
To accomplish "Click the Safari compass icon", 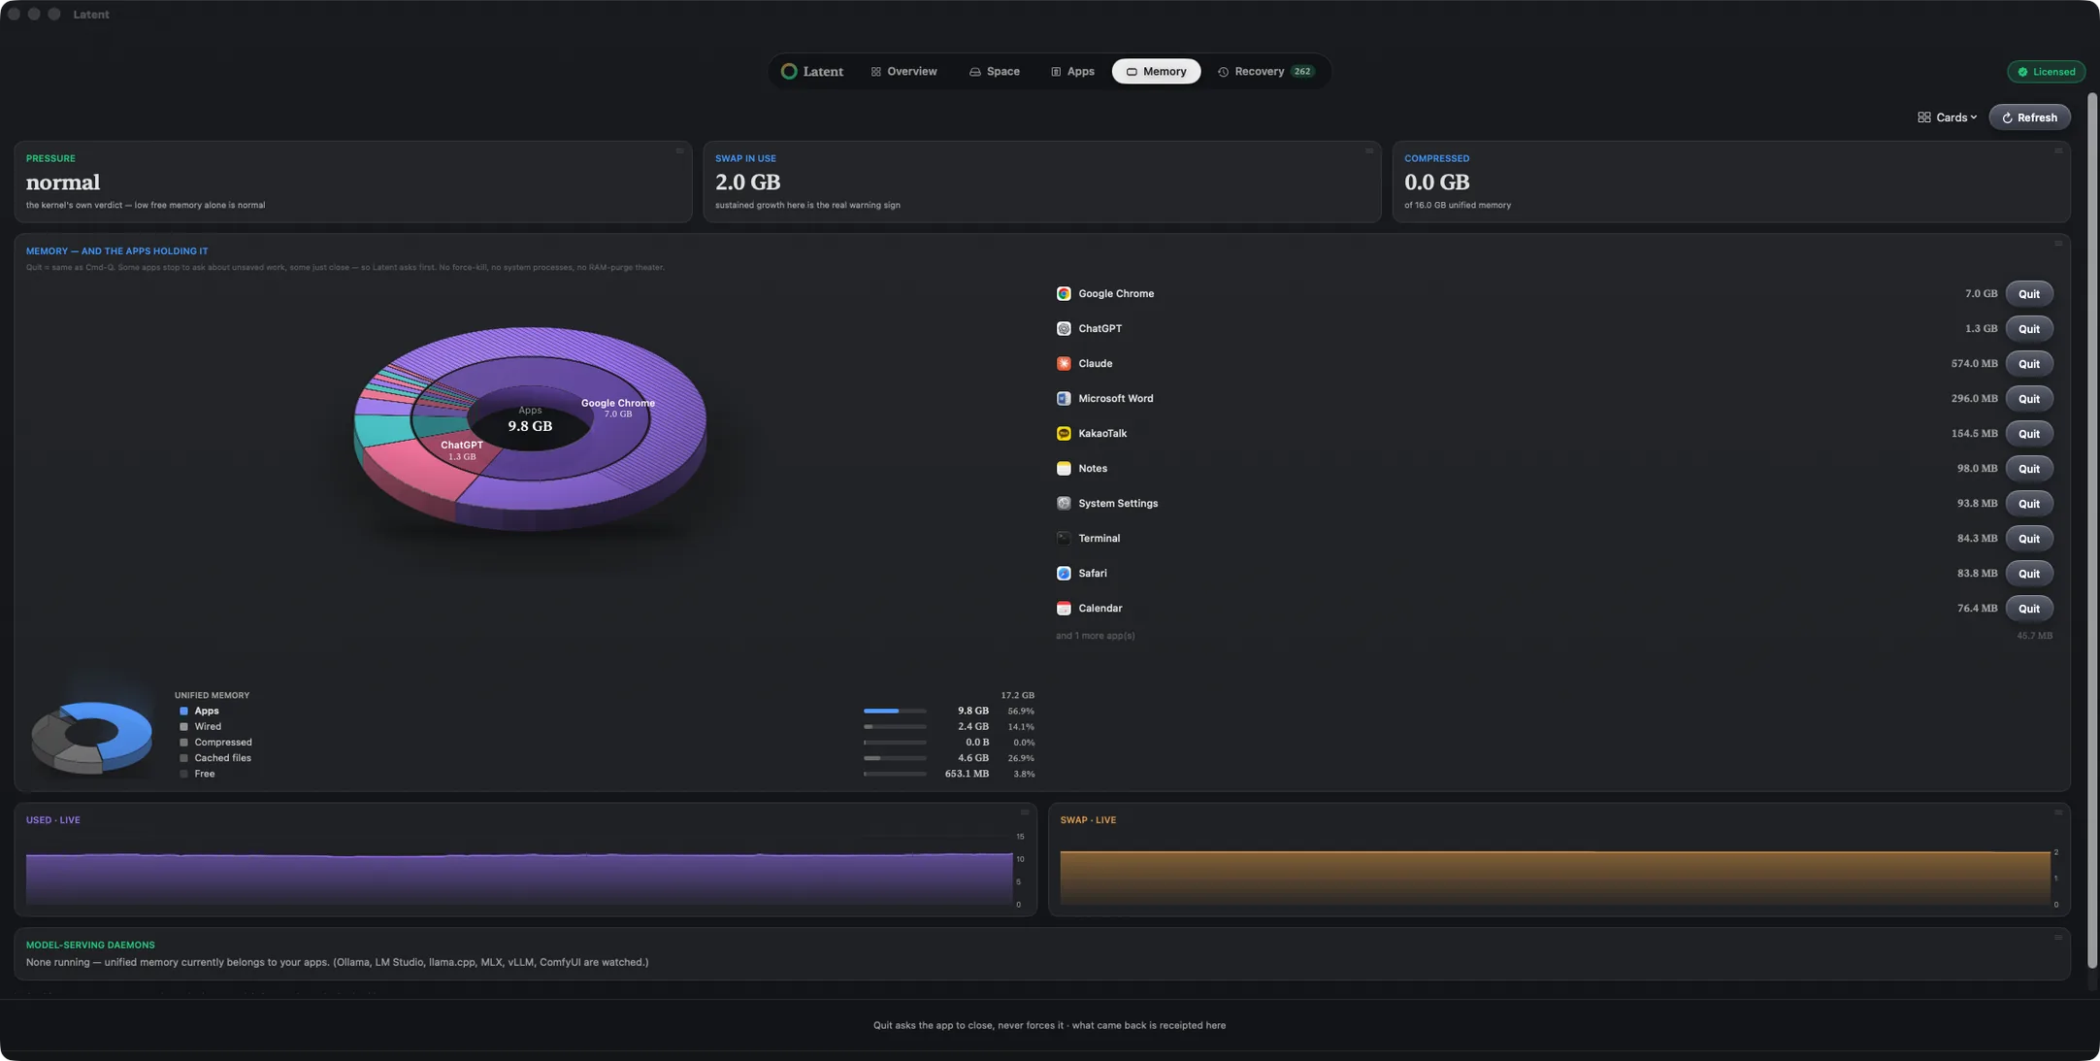I will coord(1064,574).
